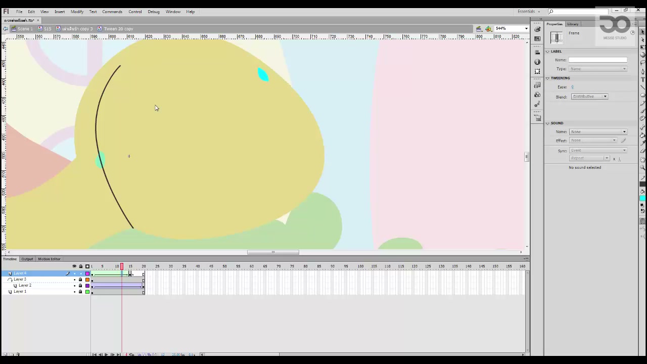
Task: Toggle visibility of Layer 2
Action: coord(74,286)
